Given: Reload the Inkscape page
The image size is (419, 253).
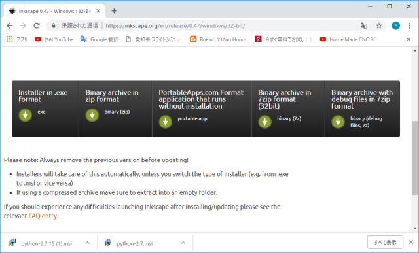Looking at the screenshot, I should 37,25.
